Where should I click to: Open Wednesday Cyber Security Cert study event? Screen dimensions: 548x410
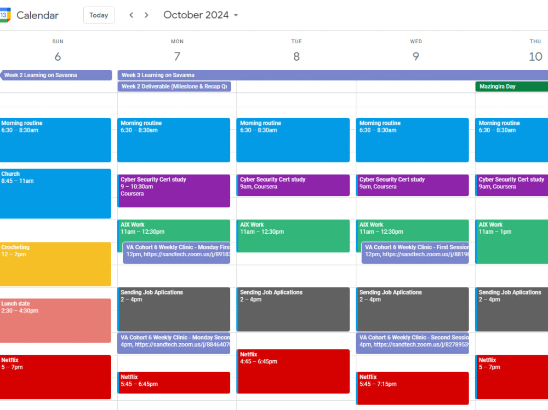[413, 185]
